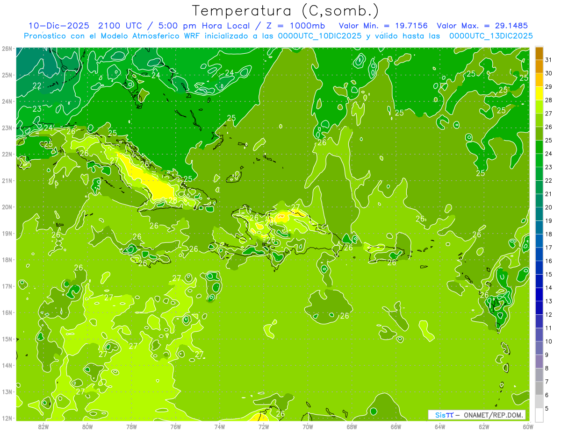This screenshot has width=561, height=433.
Task: Click the 80W longitude axis label
Action: tap(87, 426)
